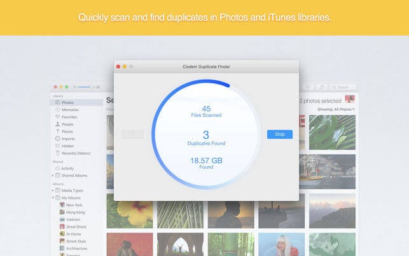The width and height of the screenshot is (409, 256).
Task: Stop the duplicate scan
Action: tap(280, 134)
